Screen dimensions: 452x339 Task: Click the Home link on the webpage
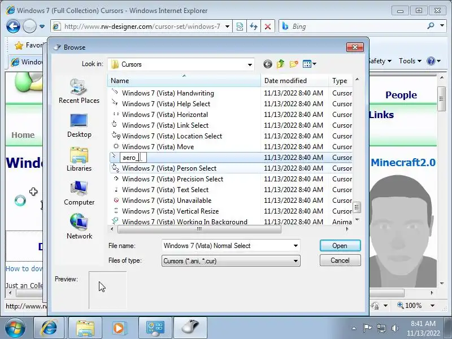coord(23,135)
